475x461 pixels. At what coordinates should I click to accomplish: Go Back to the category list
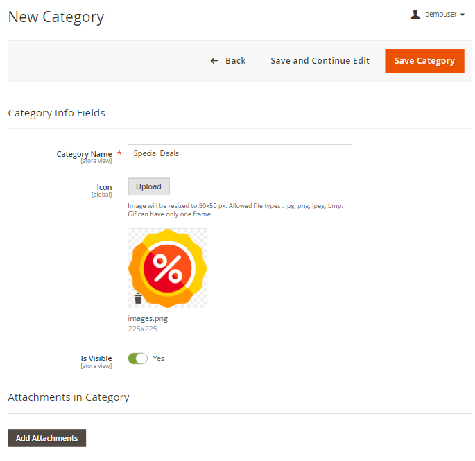[228, 60]
